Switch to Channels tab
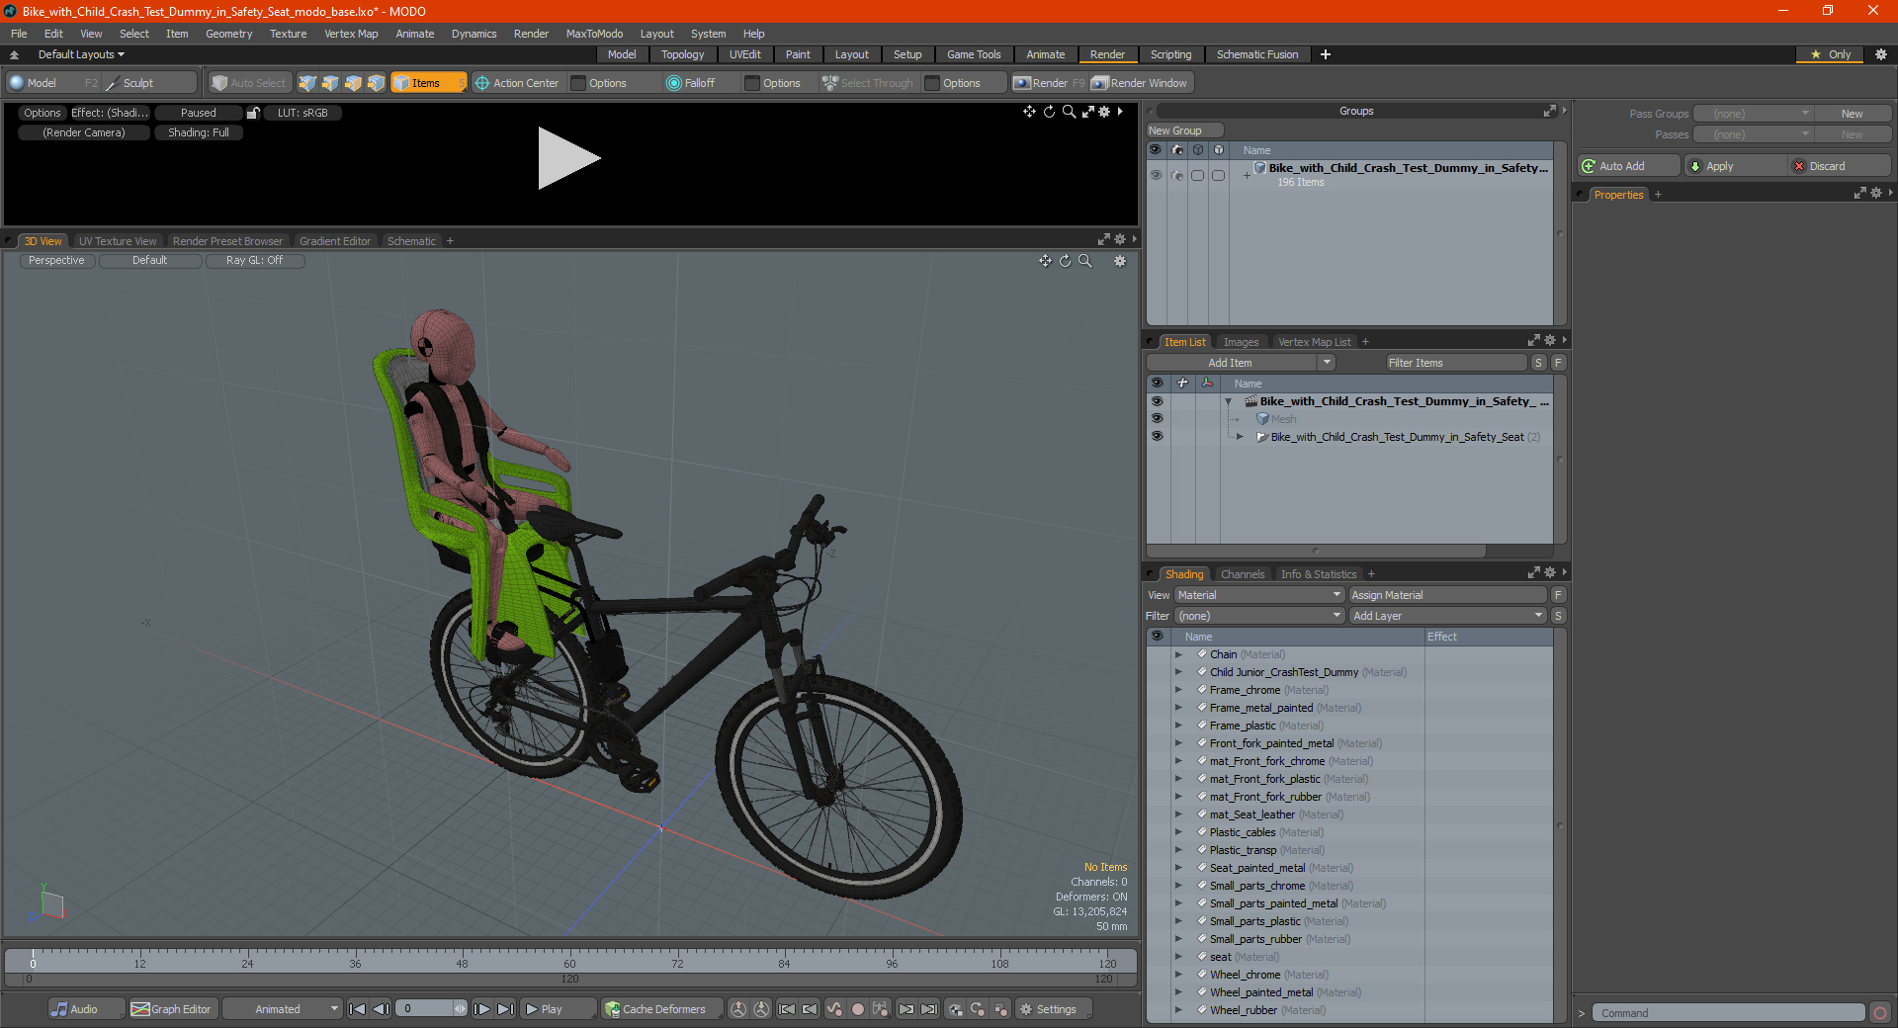Screen dimensions: 1898x1028 (x=1243, y=574)
